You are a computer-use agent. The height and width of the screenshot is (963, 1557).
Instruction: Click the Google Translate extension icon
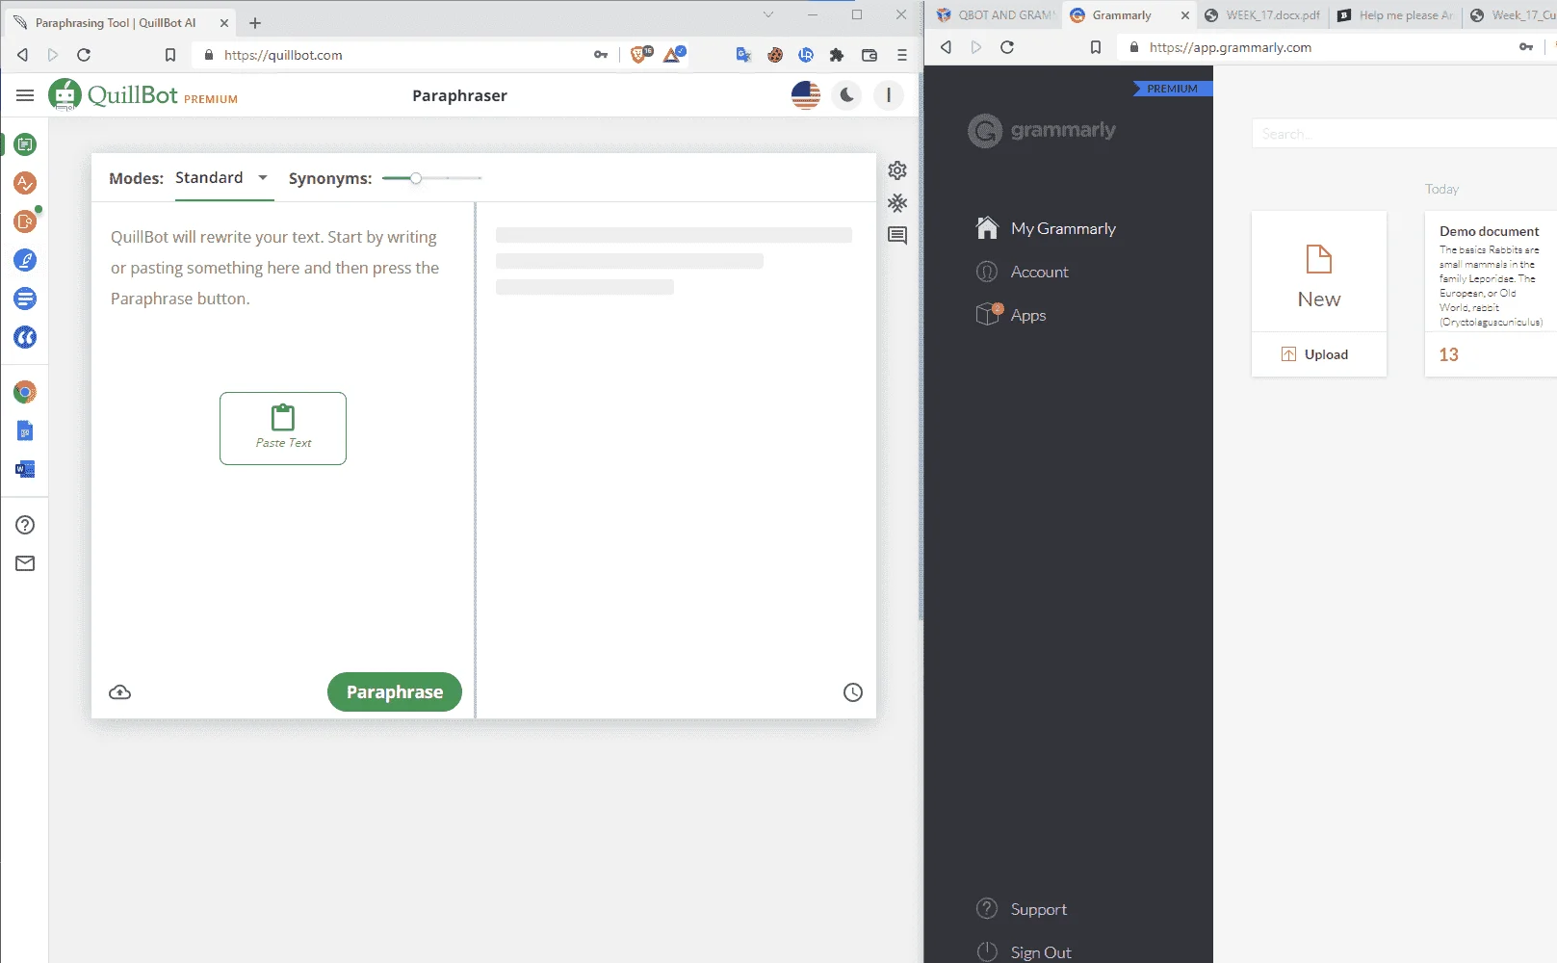(x=743, y=55)
